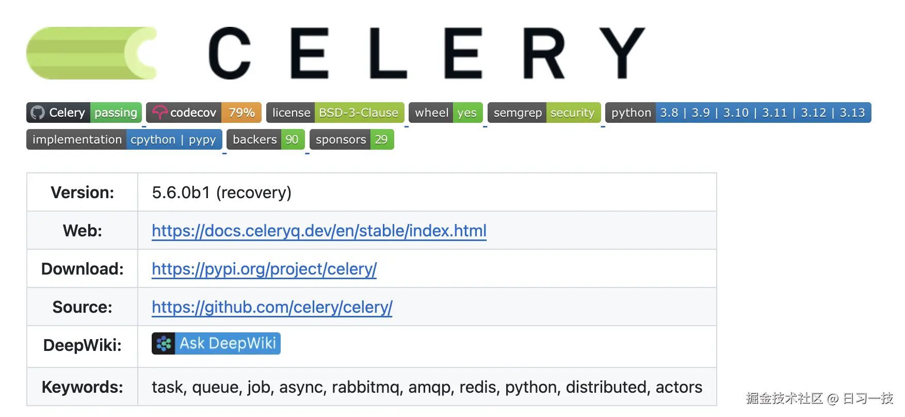
Task: Open the github.com celery source link
Action: point(272,307)
